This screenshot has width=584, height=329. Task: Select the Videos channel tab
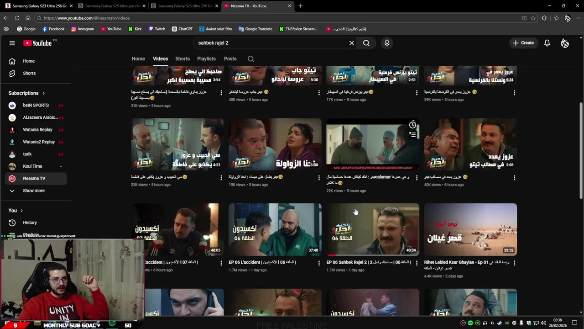160,58
